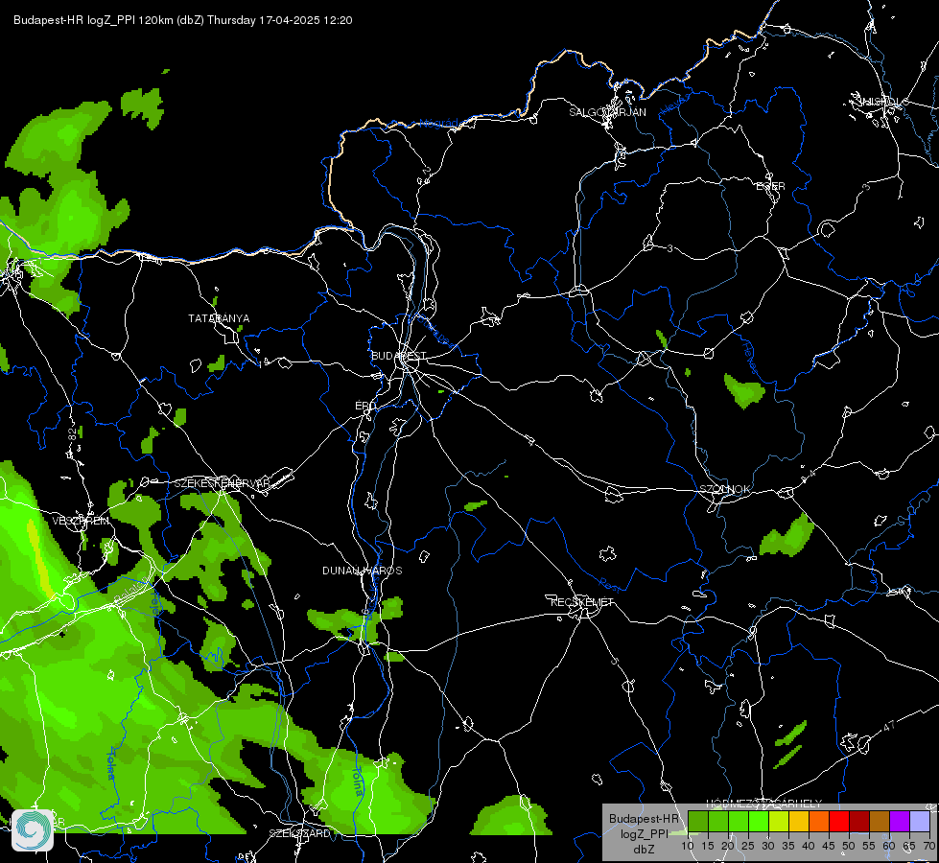Pick the 20-25 dBZ green swatch
The height and width of the screenshot is (863, 939).
point(739,822)
